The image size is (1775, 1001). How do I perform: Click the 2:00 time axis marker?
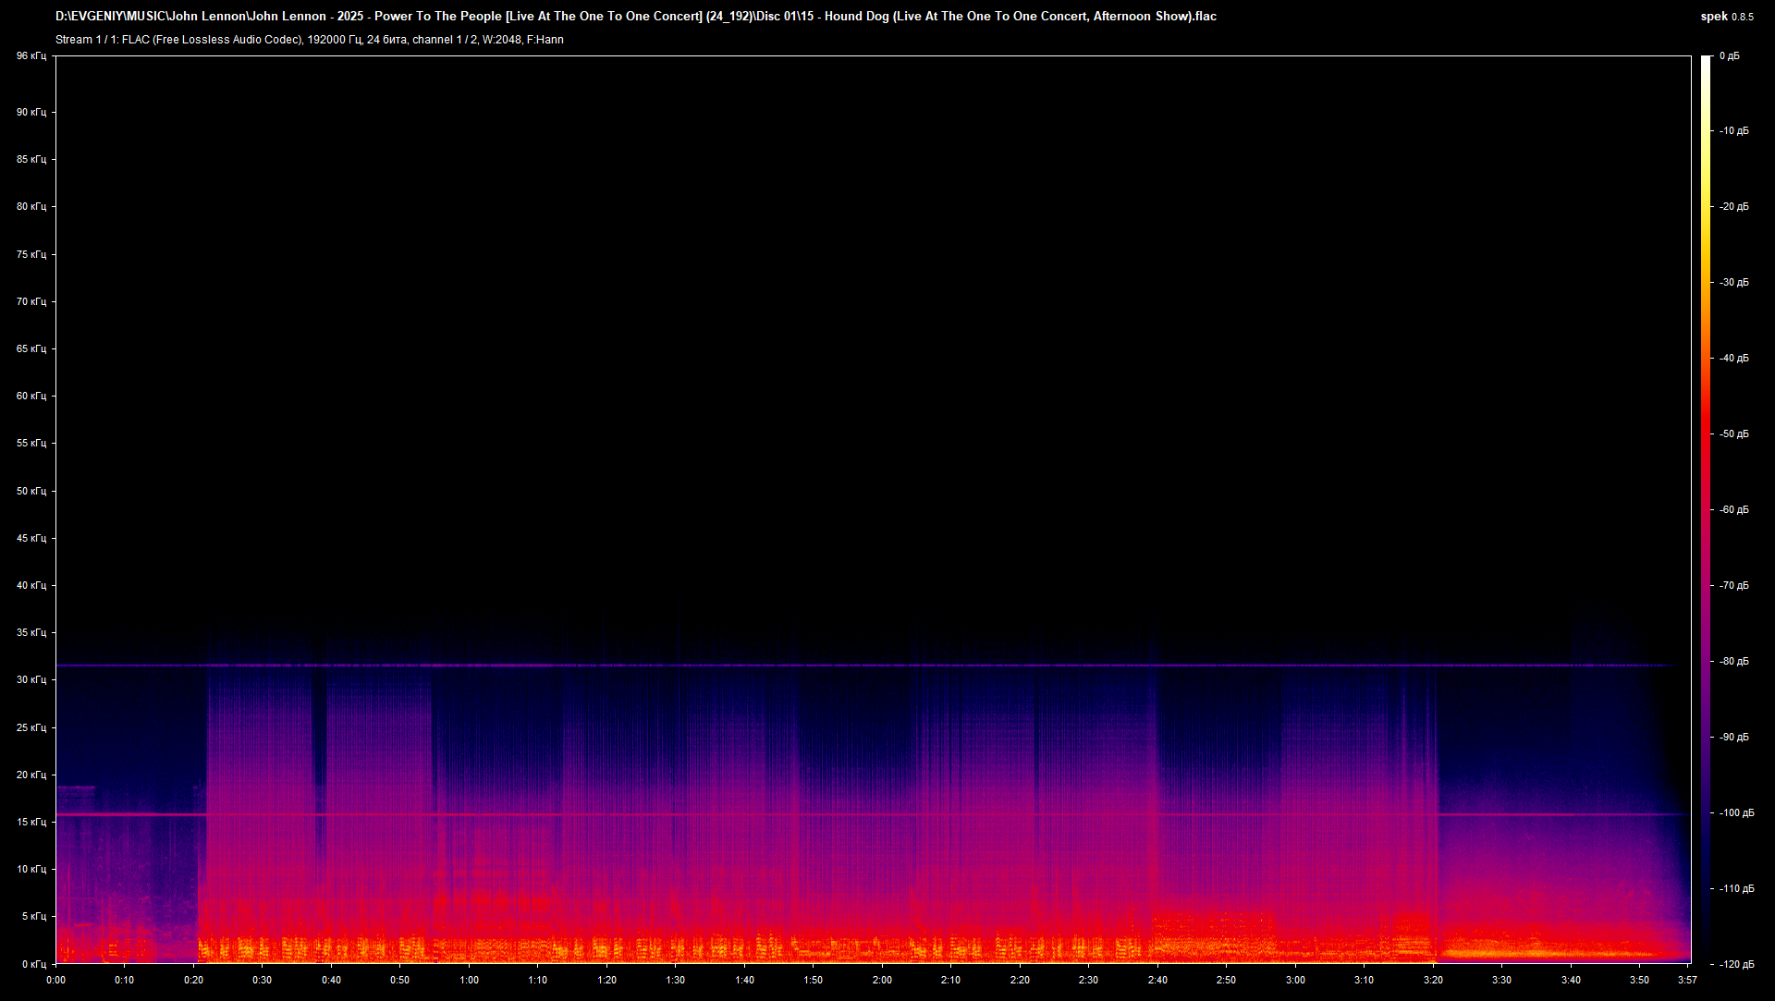[882, 982]
